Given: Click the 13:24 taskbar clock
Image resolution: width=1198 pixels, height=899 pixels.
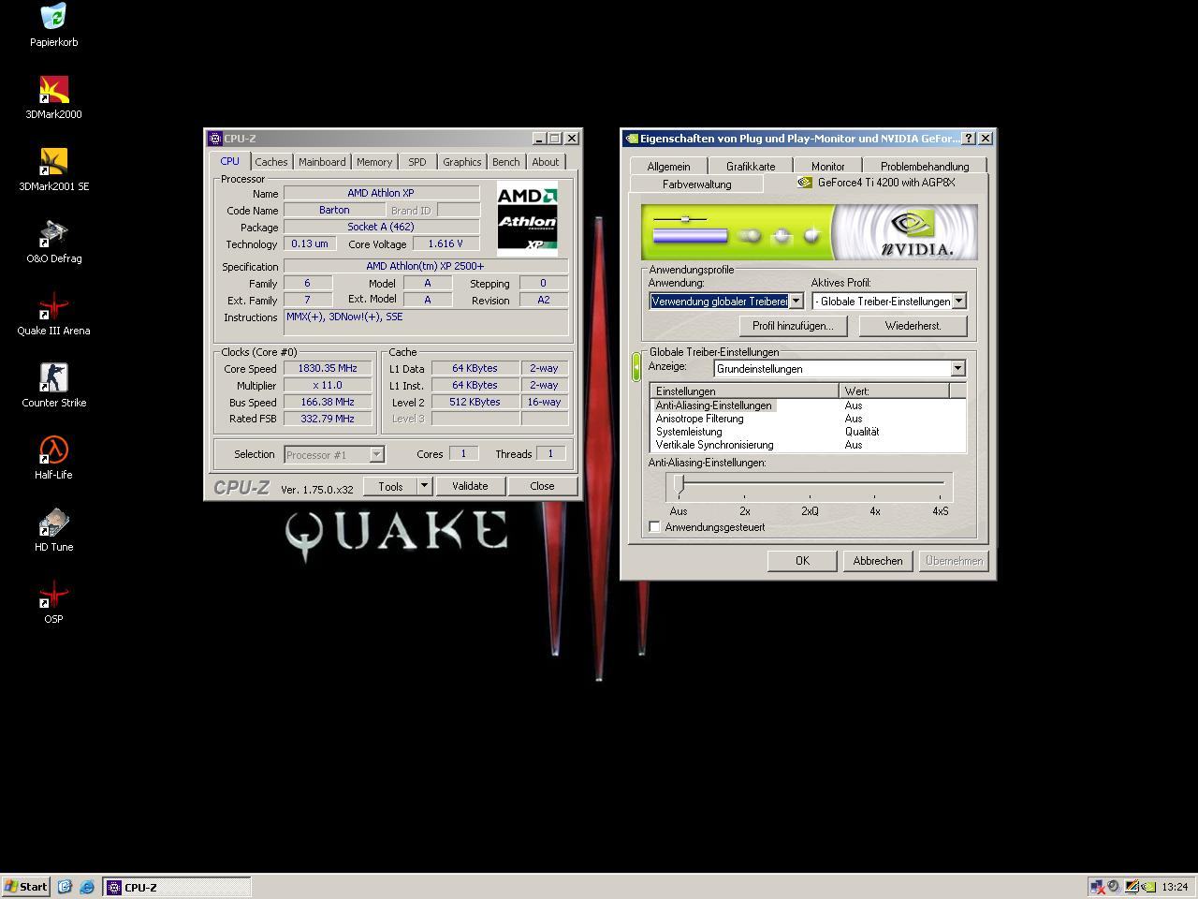Looking at the screenshot, I should 1175,887.
